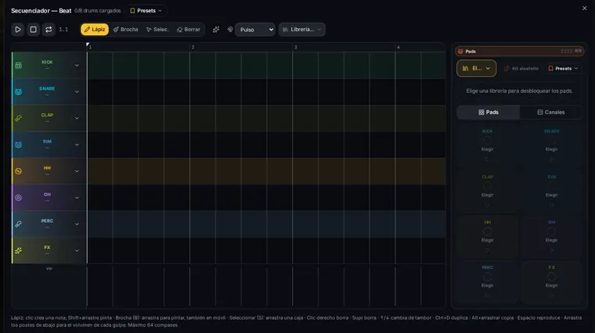The width and height of the screenshot is (595, 333).
Task: Stop playback with the square stop button
Action: (x=34, y=30)
